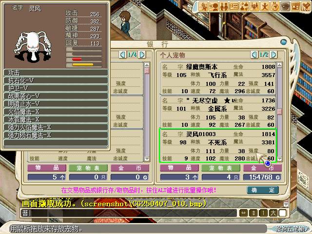
Task: Click the horizontal resize chat button
Action: tap(244, 213)
